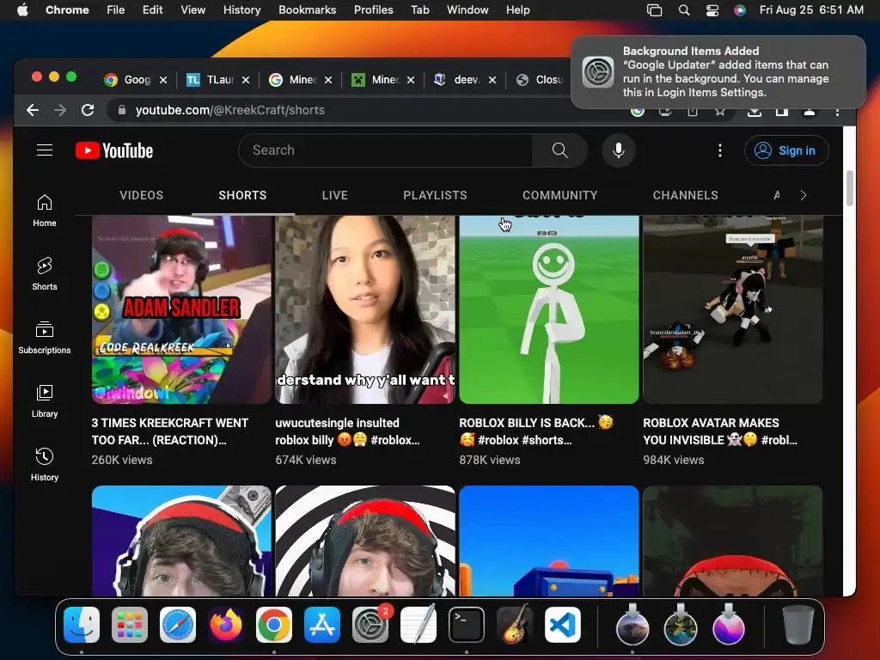
Task: Open Spotlight search in menu bar
Action: pyautogui.click(x=683, y=10)
